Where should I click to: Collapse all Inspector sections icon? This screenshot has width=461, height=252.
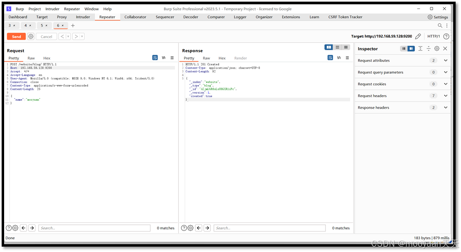pyautogui.click(x=428, y=49)
